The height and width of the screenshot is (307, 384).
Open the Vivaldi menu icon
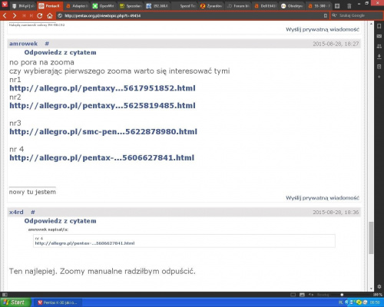click(x=5, y=5)
